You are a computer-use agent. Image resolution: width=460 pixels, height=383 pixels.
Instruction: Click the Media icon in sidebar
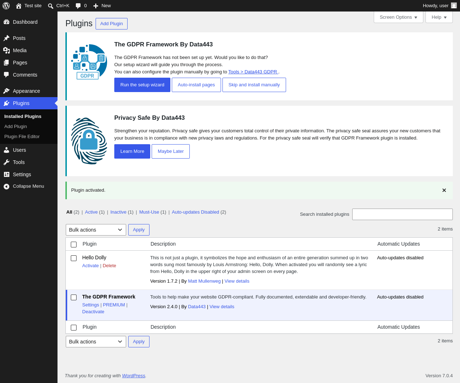(x=6, y=50)
